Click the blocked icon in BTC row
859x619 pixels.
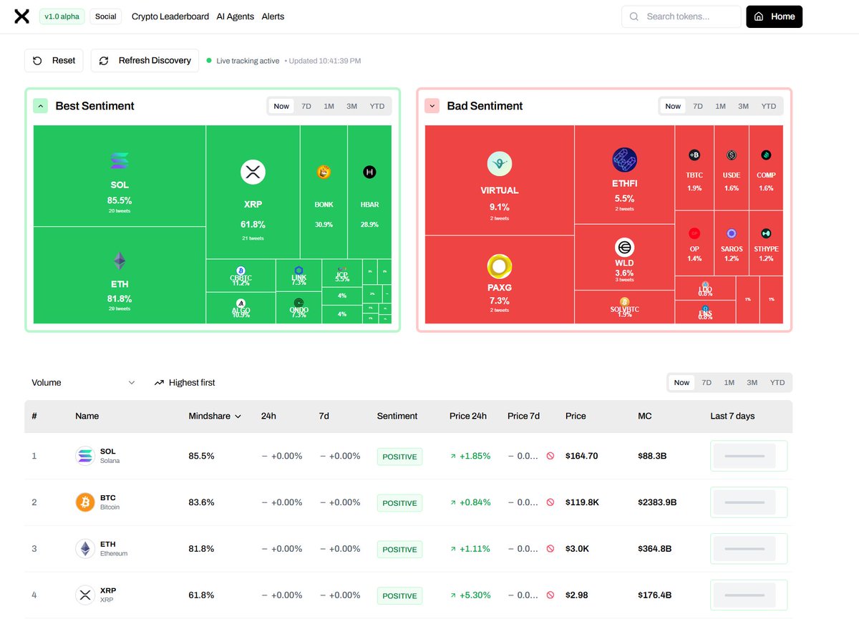click(x=550, y=502)
